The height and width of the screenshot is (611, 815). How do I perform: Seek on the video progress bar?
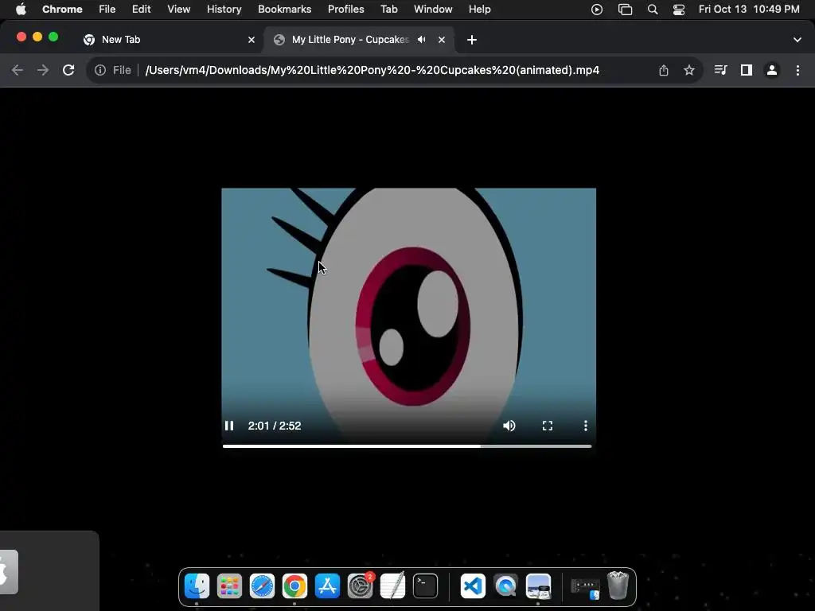407,446
